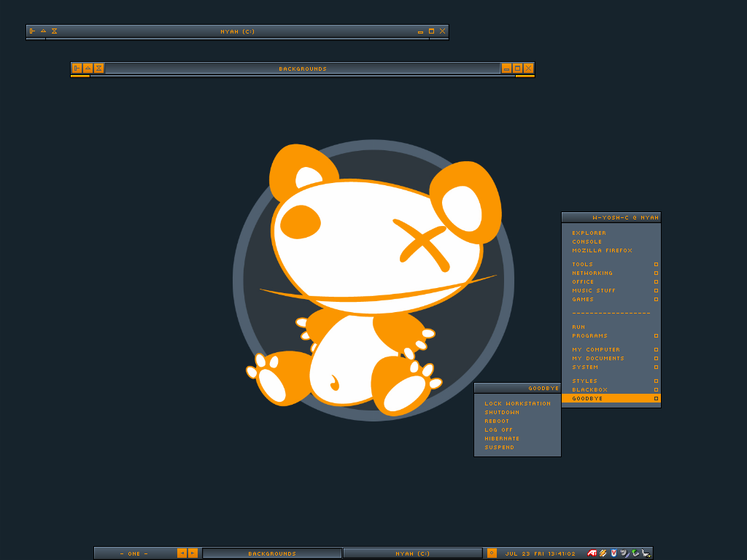
Task: Switch to next workspace with right arrow
Action: tap(193, 553)
